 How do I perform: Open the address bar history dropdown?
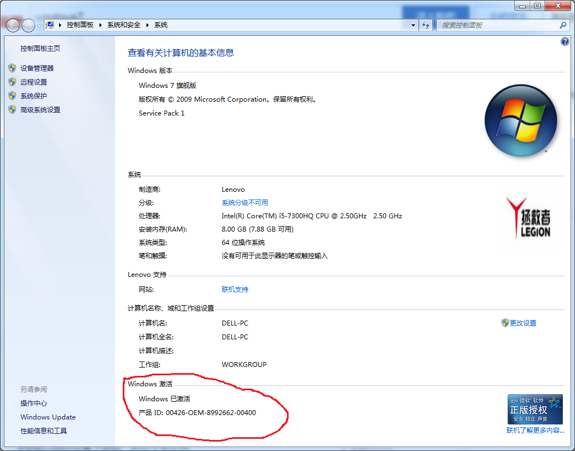414,25
